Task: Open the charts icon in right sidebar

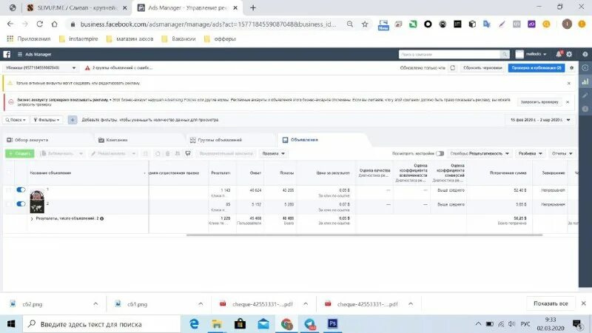Action: (x=585, y=81)
